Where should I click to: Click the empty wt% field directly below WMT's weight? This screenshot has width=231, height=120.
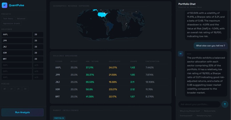(x=38, y=65)
